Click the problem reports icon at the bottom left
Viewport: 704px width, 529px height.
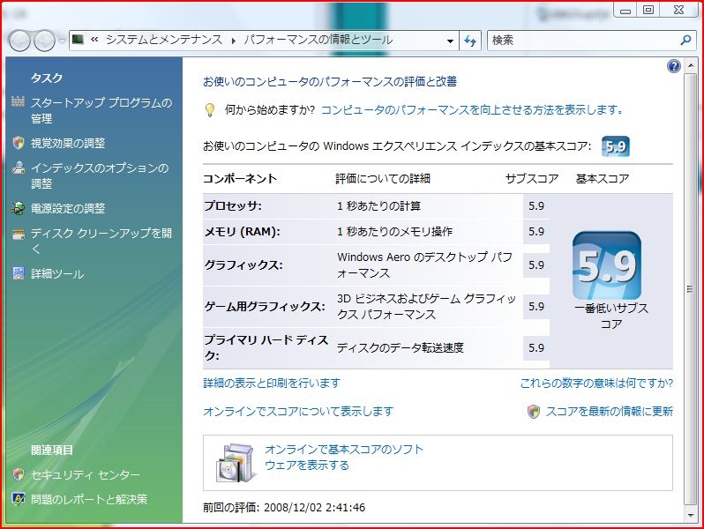click(18, 499)
